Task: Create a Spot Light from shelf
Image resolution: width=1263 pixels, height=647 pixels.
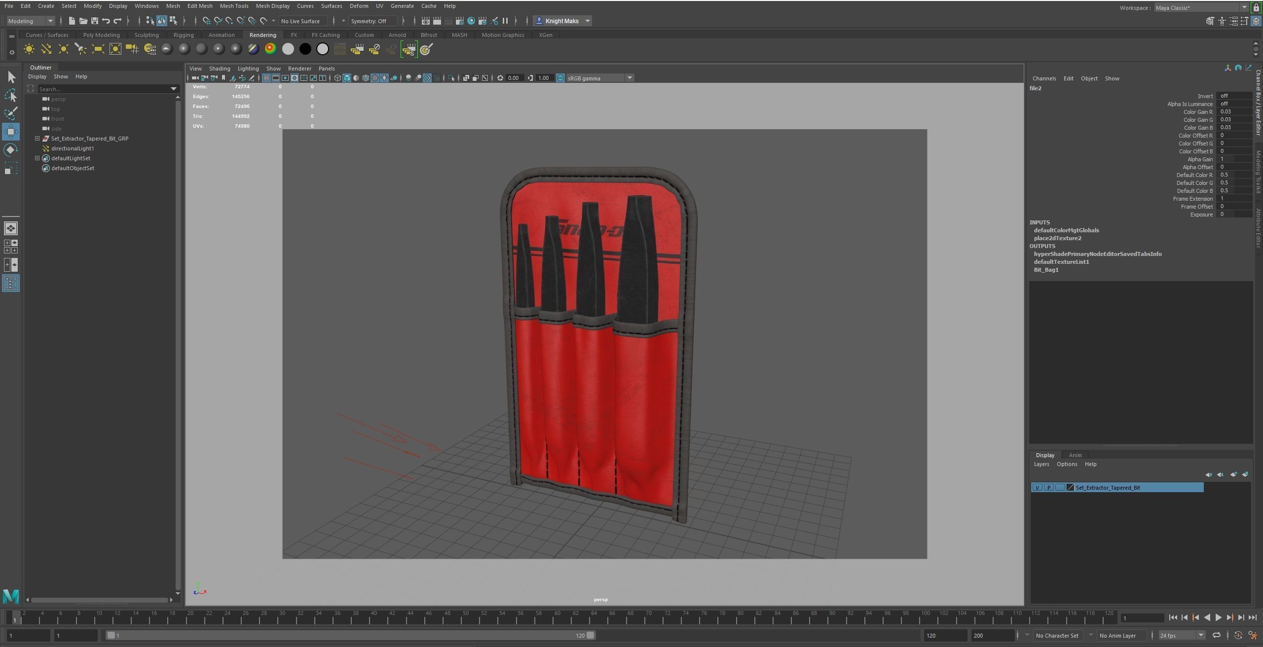Action: [81, 49]
